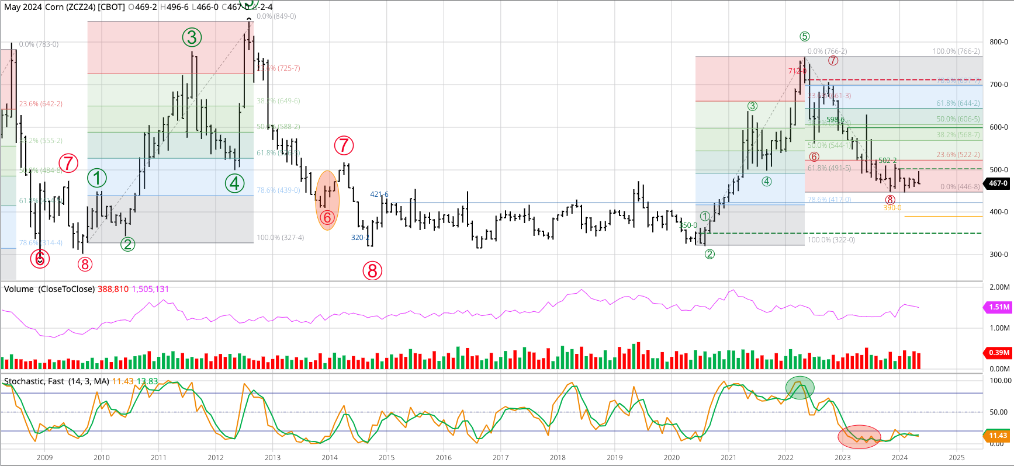The width and height of the screenshot is (1014, 466).
Task: Select the red ellipse on the Stochastic low
Action: coord(859,436)
